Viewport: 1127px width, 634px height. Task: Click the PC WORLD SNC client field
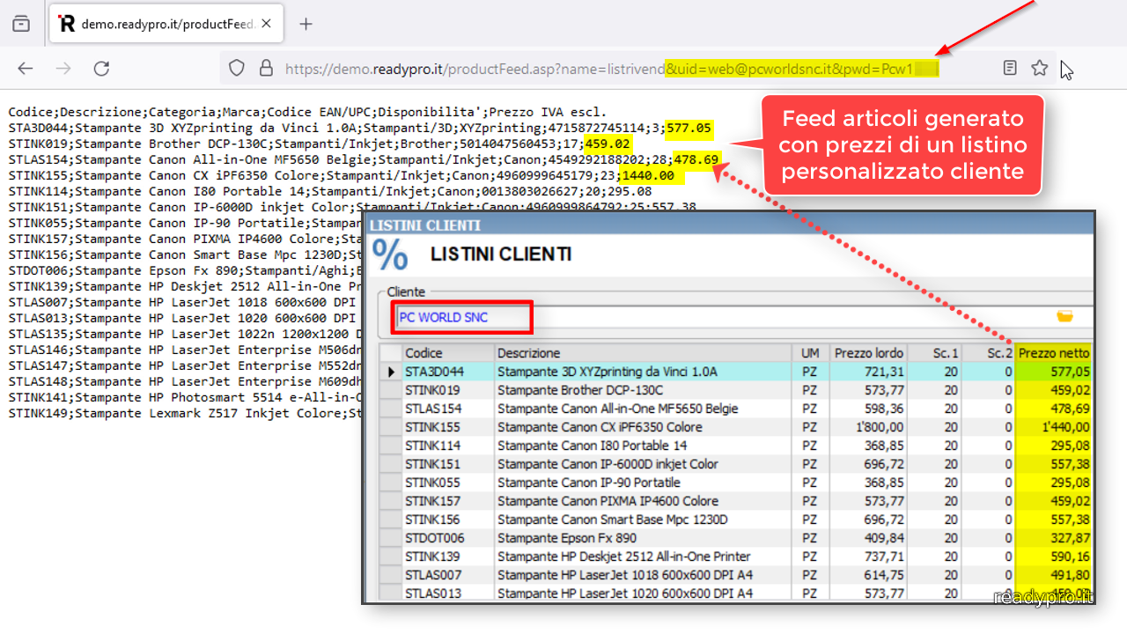463,317
